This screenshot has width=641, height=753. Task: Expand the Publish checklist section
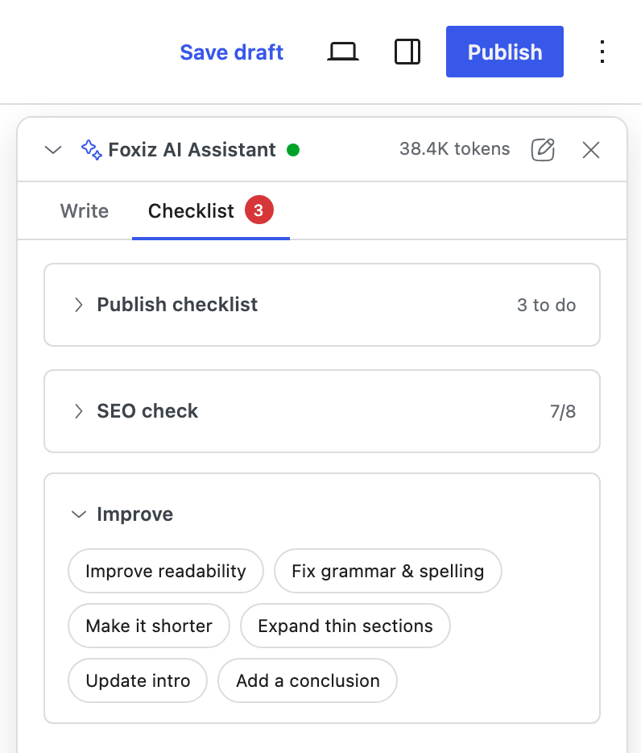click(322, 305)
